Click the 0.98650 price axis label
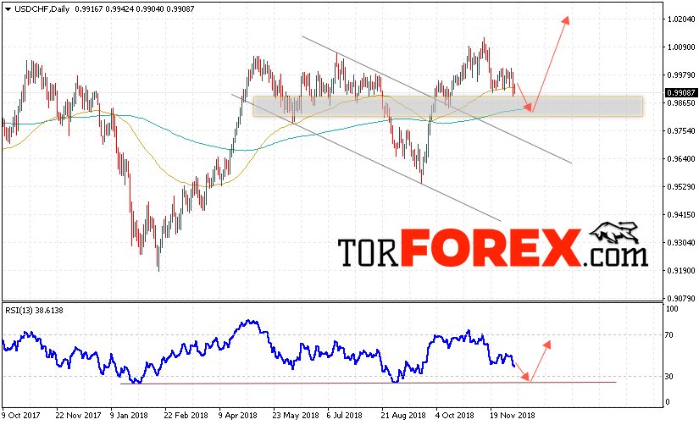699x425 pixels. (681, 103)
